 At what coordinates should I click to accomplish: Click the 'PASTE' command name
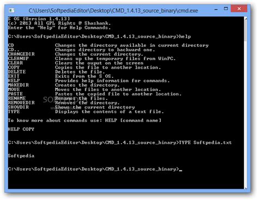click(15, 94)
